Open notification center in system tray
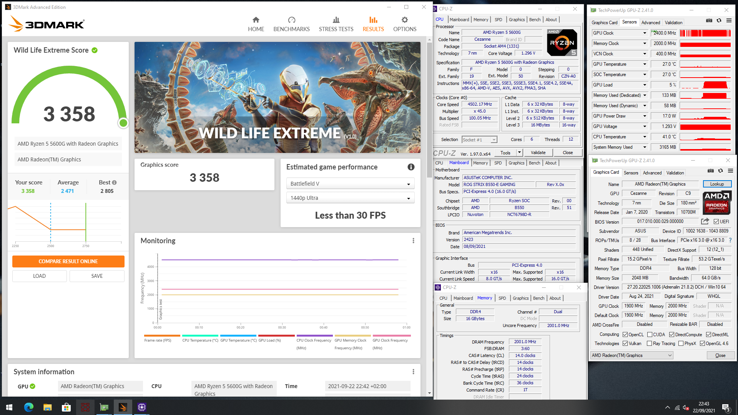Screen dimensions: 738x415 point(726,407)
